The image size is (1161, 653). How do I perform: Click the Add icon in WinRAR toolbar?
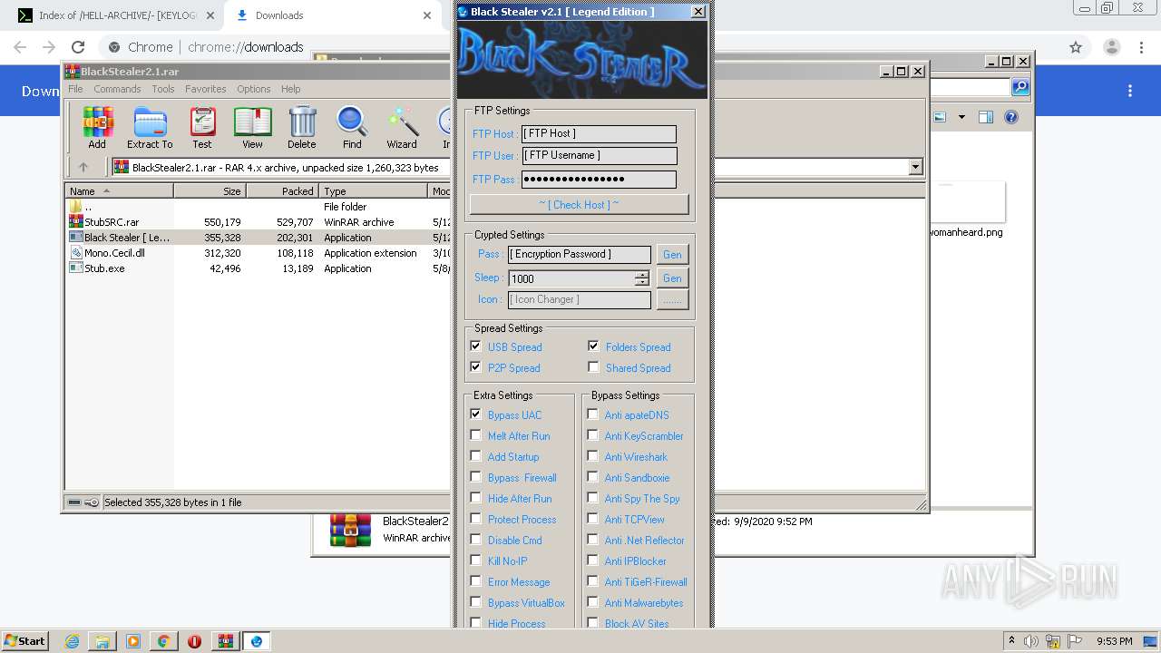[97, 127]
